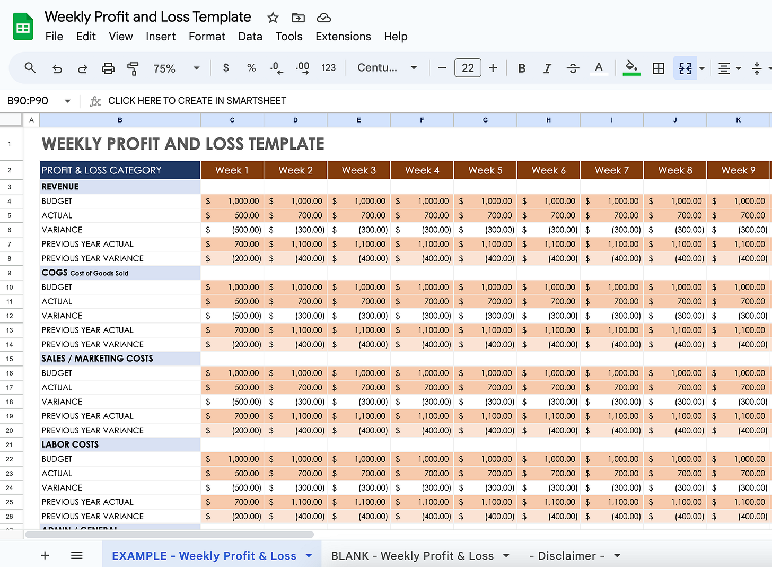
Task: Increase decimal places
Action: (x=303, y=68)
